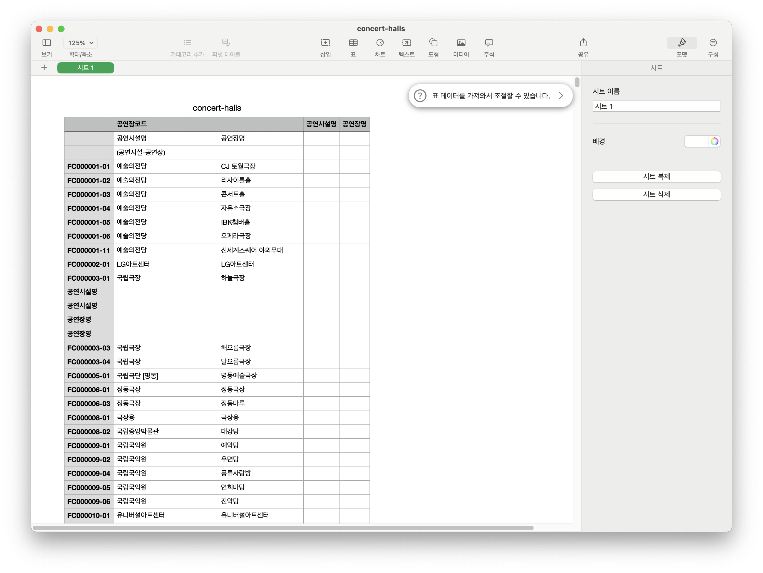763x573 pixels.
Task: Toggle the Format (포맷) sidebar
Action: click(x=682, y=43)
